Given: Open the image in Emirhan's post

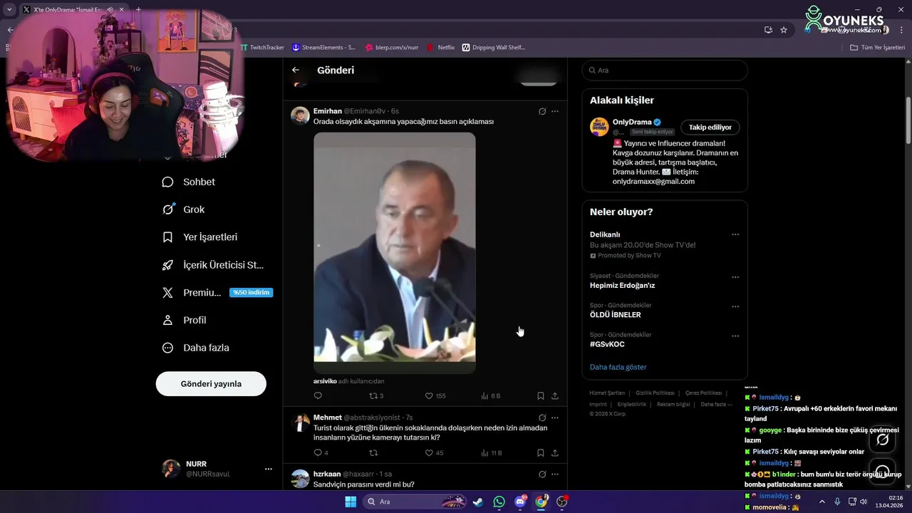Looking at the screenshot, I should coord(395,253).
